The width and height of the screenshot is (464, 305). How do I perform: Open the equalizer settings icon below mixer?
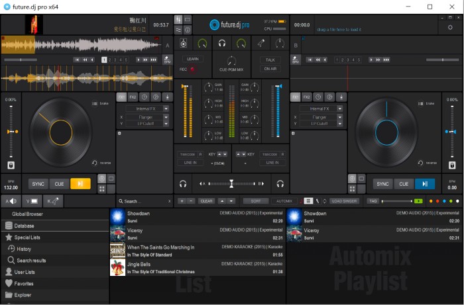click(x=178, y=30)
